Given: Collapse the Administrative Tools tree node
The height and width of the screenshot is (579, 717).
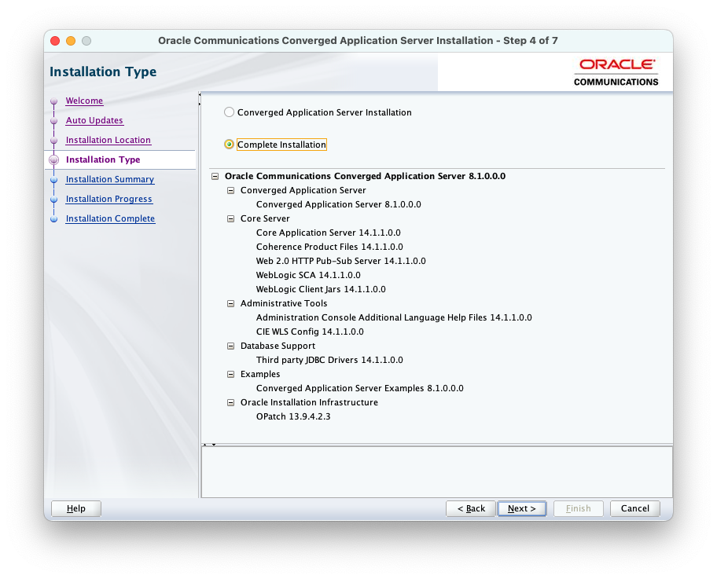Looking at the screenshot, I should tap(230, 303).
